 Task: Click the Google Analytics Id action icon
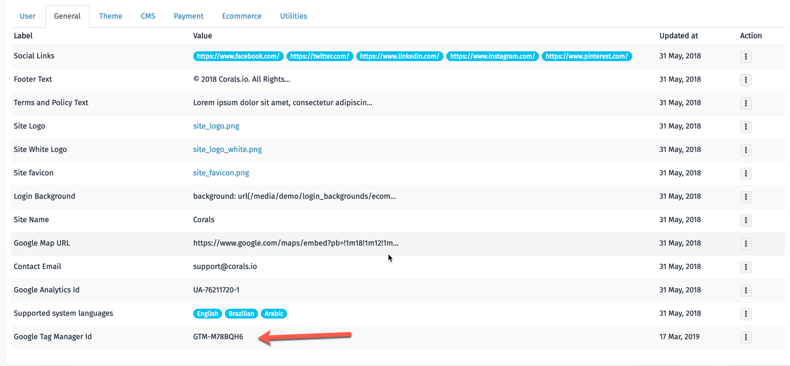(745, 290)
